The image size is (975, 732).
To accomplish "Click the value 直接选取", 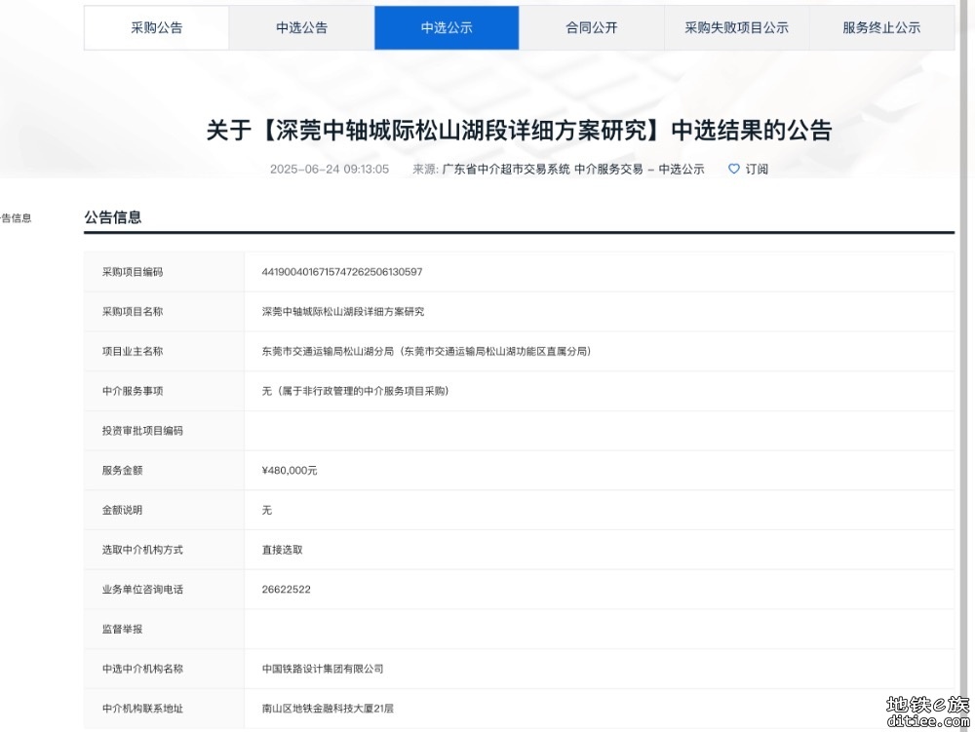I will 283,550.
